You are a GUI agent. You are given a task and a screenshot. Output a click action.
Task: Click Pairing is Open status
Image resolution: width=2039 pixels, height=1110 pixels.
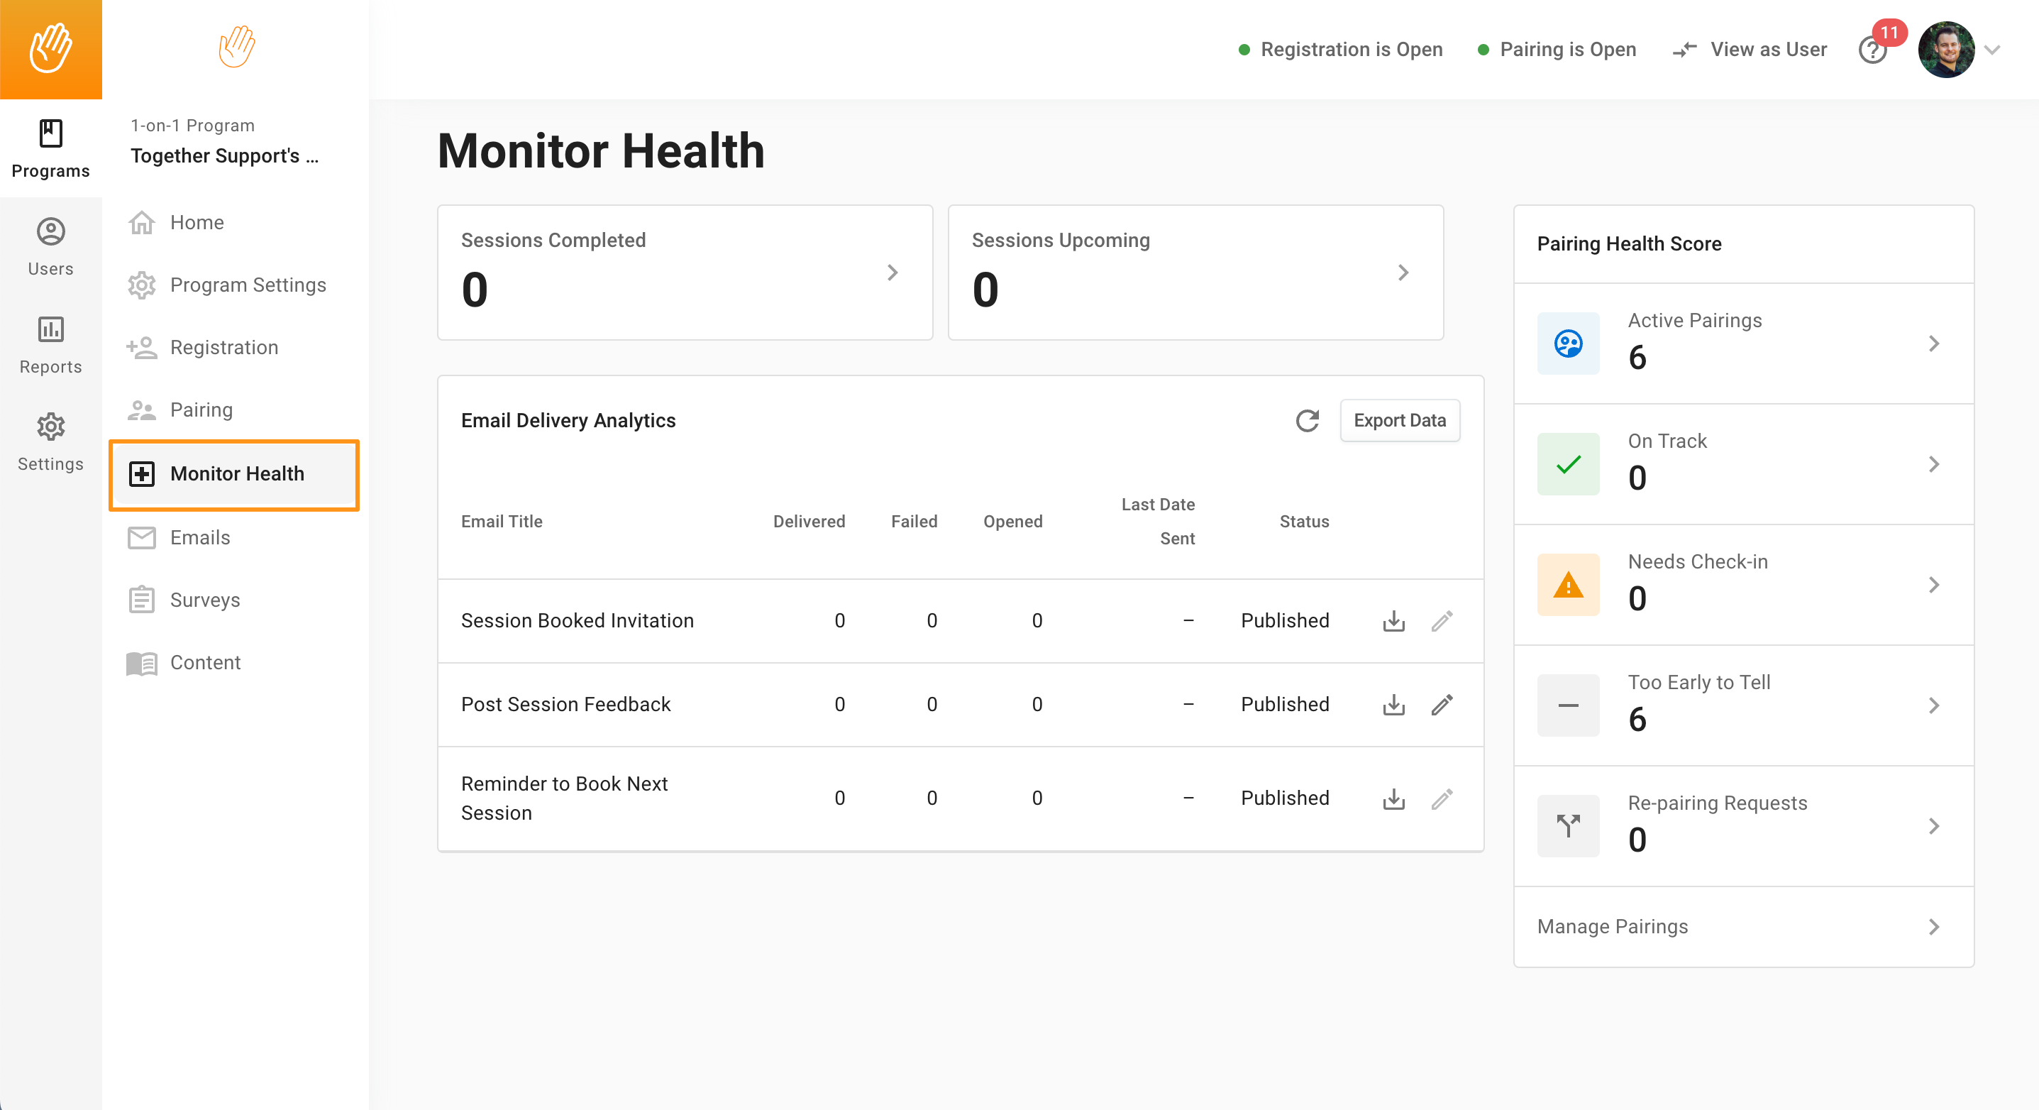click(x=1556, y=49)
